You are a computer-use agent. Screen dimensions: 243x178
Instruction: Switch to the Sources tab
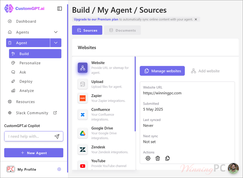pyautogui.click(x=87, y=30)
